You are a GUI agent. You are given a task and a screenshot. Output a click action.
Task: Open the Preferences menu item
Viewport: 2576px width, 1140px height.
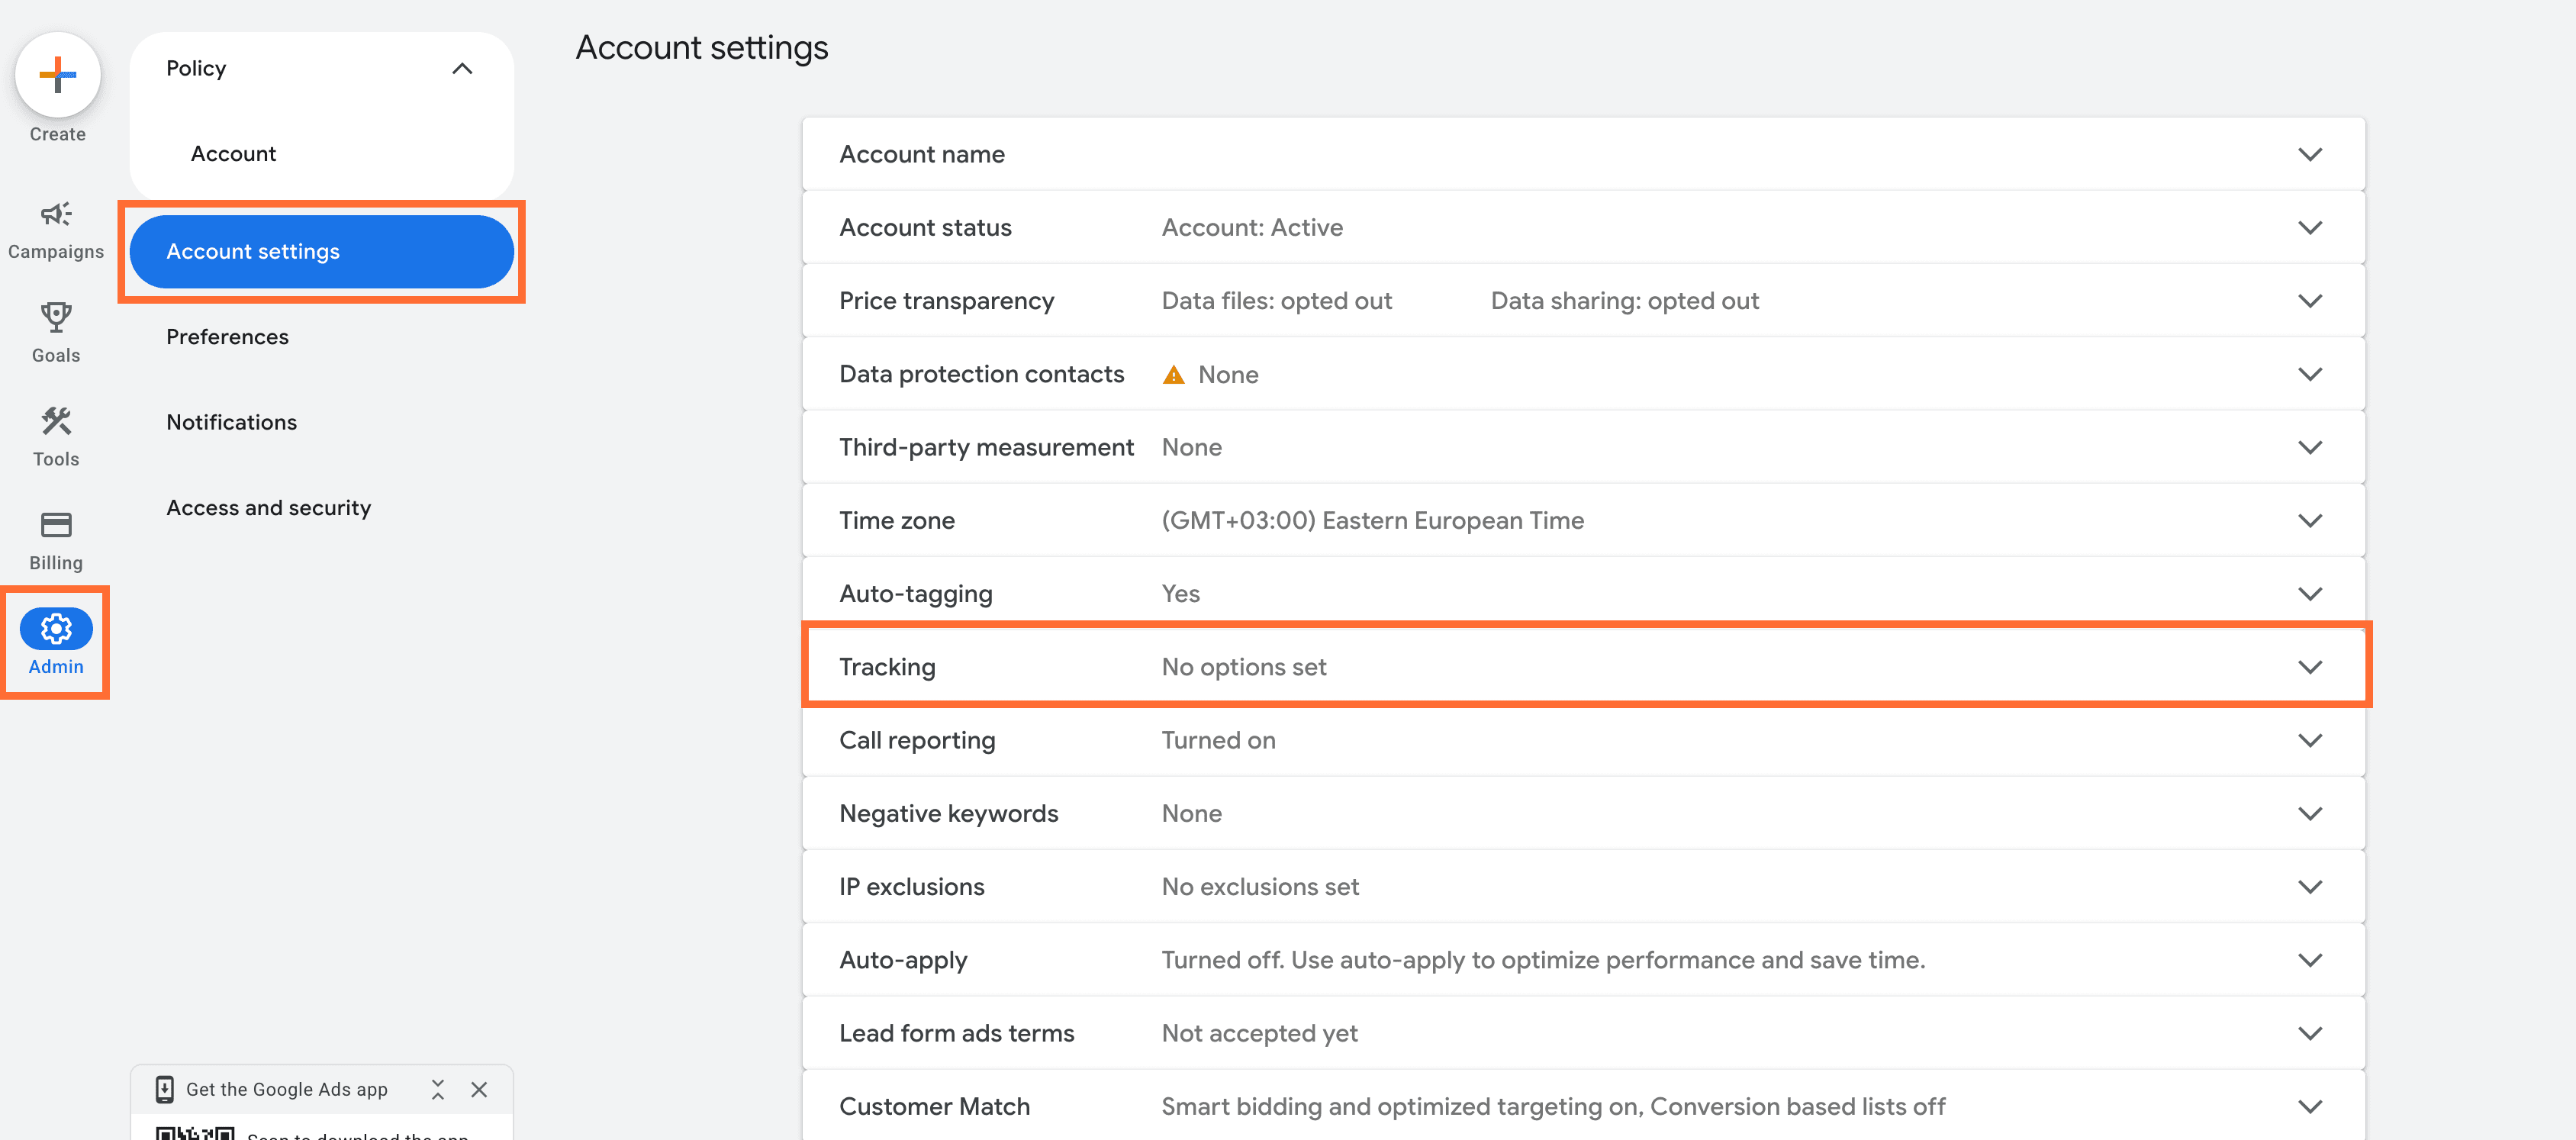pyautogui.click(x=227, y=337)
